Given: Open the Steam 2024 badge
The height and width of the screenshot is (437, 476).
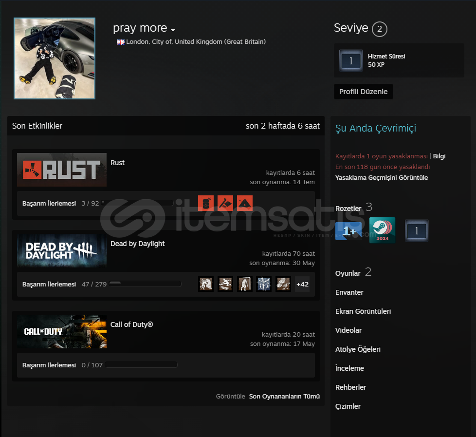Looking at the screenshot, I should [x=382, y=230].
